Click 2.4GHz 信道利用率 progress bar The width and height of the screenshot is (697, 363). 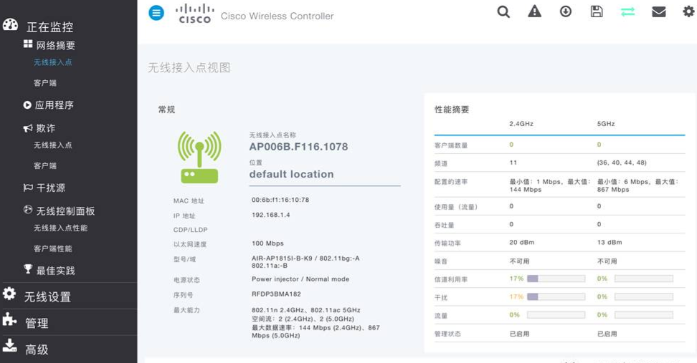pyautogui.click(x=556, y=279)
